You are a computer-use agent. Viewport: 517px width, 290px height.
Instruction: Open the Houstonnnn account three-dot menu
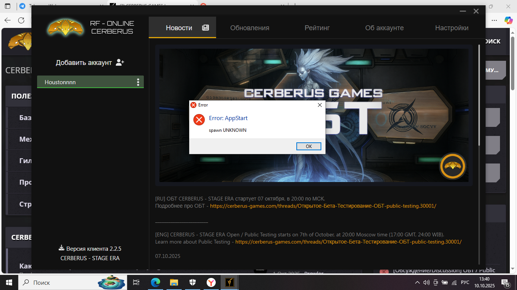click(138, 82)
